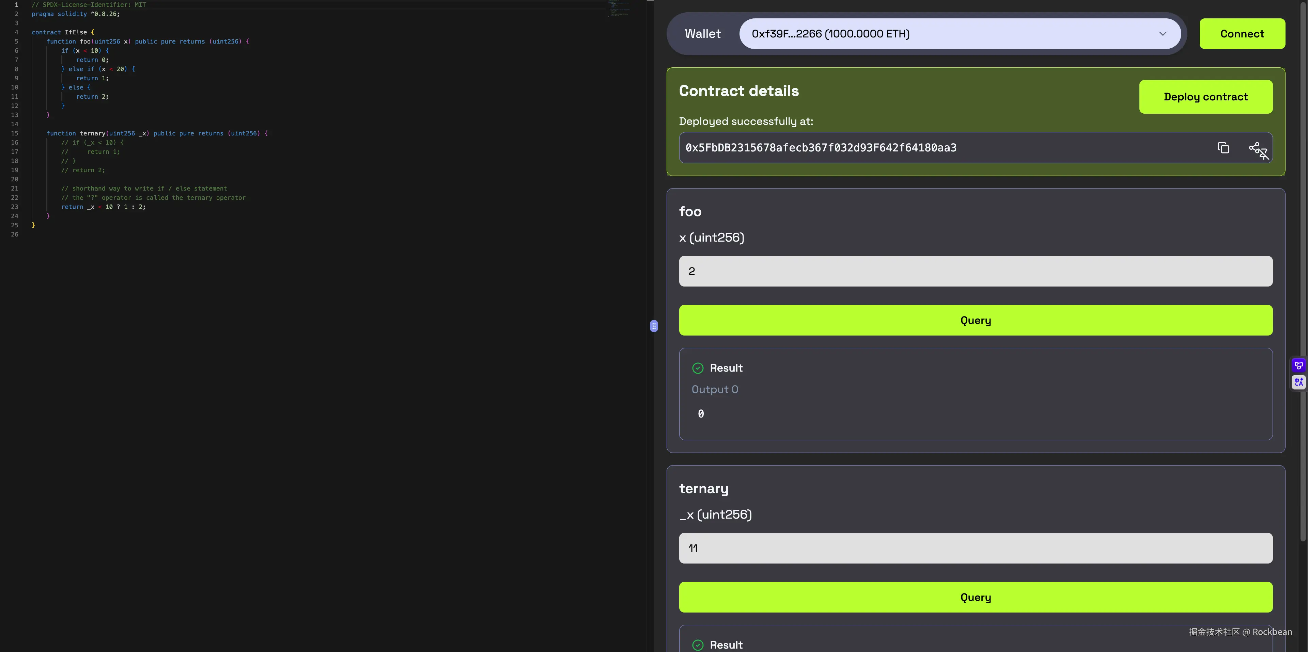The width and height of the screenshot is (1308, 652).
Task: Expand the wallet dropdown chevron
Action: point(1162,34)
